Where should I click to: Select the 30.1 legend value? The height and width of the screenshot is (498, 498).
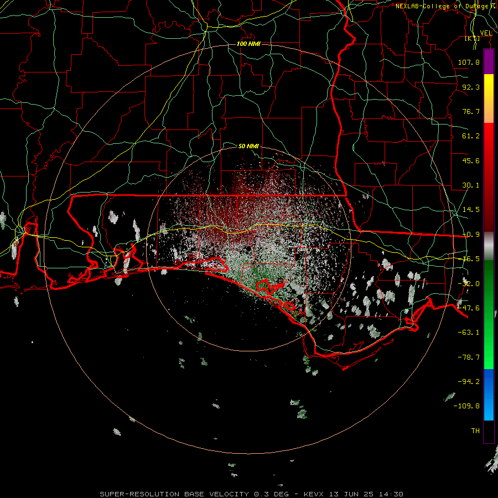[x=471, y=185]
